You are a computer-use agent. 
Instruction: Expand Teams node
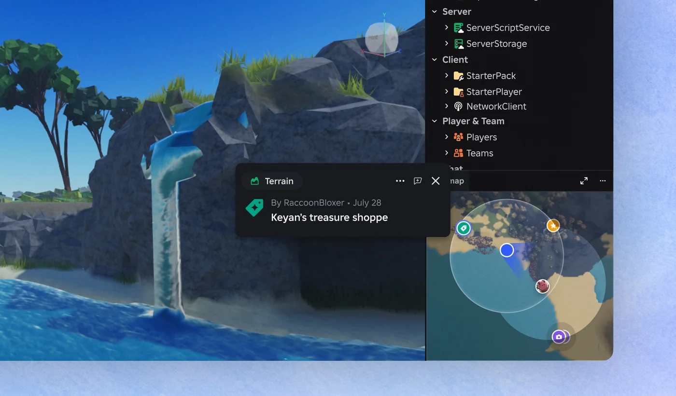tap(447, 153)
